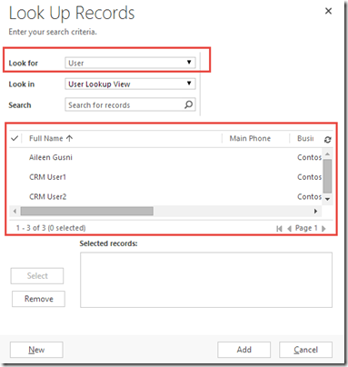Screen dimensions: 348x367
Task: Go to the first page icon
Action: click(279, 229)
